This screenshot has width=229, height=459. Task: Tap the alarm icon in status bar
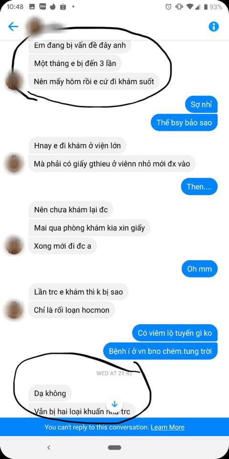point(168,7)
